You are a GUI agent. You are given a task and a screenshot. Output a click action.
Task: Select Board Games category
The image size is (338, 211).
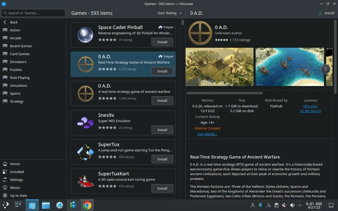(x=33, y=46)
